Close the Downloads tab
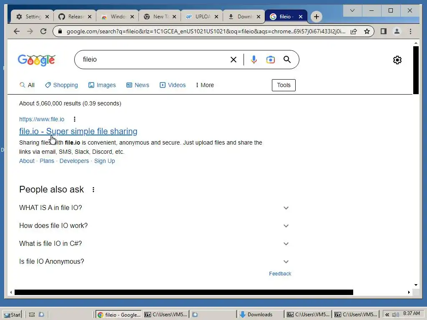427x320 pixels. [x=259, y=17]
